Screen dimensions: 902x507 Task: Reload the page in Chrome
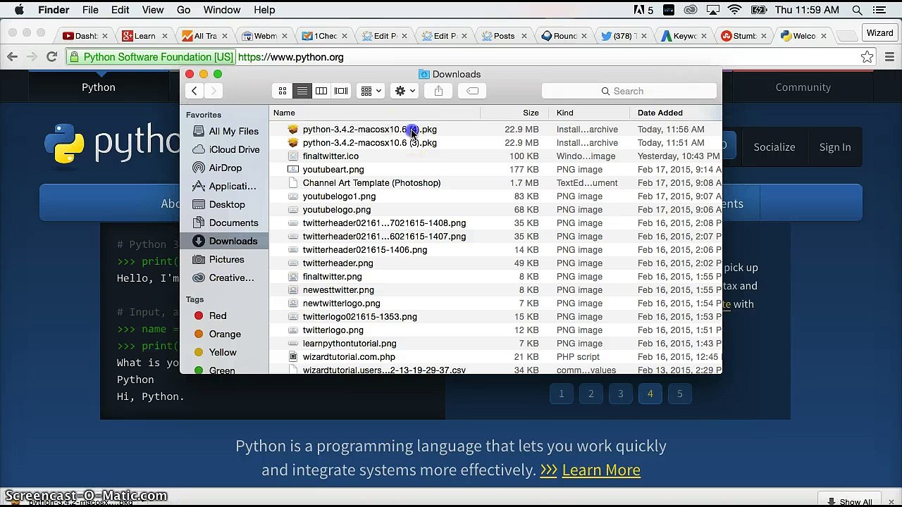point(51,57)
